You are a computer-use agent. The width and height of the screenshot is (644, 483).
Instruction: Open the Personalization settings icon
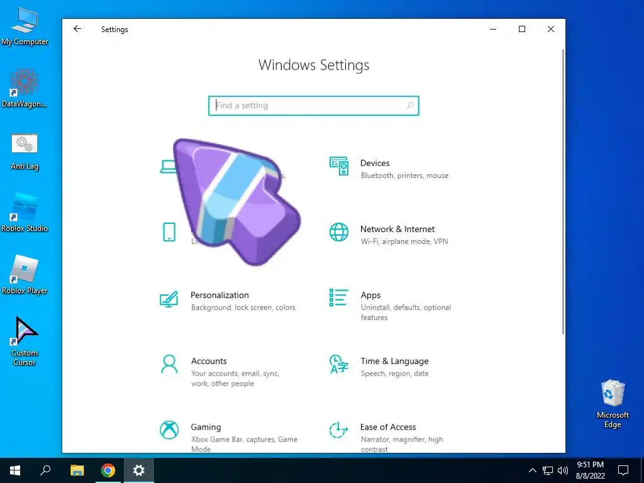[169, 299]
